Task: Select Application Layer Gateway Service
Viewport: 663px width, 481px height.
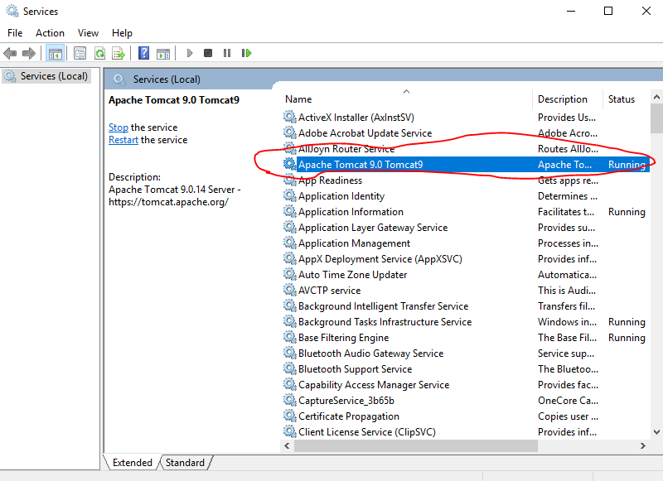Action: point(465,227)
